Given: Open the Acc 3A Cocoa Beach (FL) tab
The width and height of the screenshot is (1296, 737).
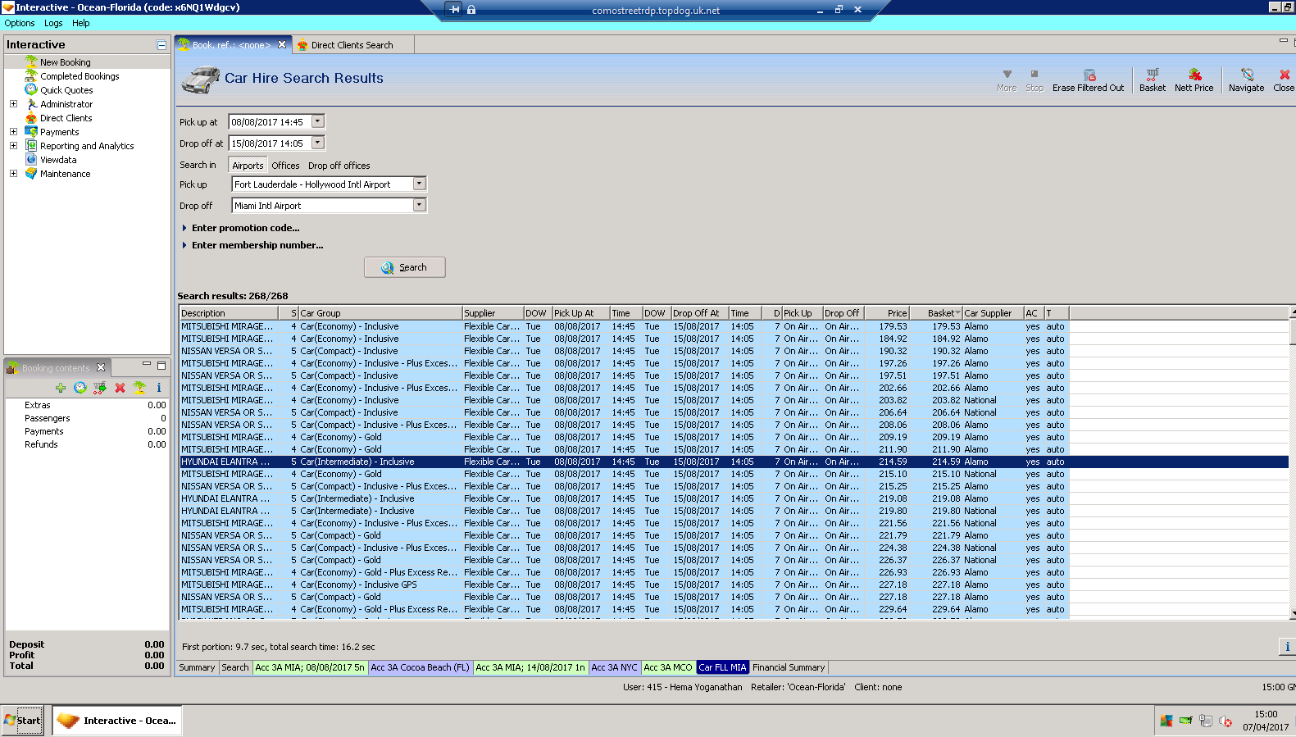Looking at the screenshot, I should coord(420,667).
